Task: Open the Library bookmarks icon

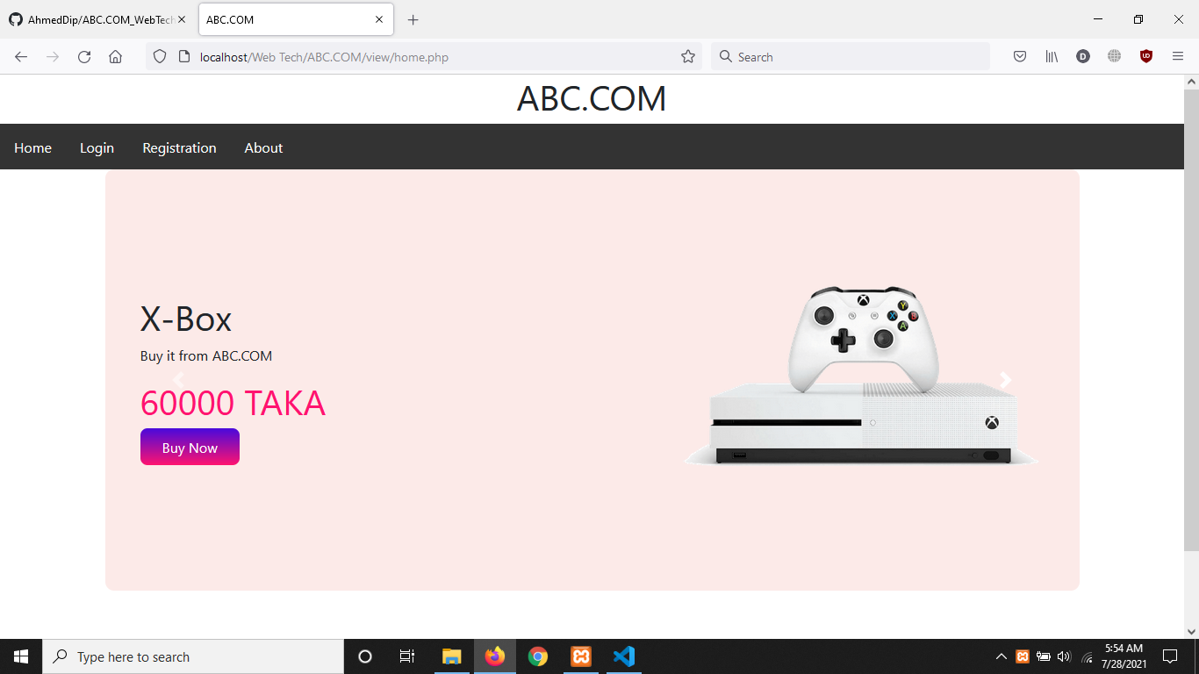Action: (x=1051, y=56)
